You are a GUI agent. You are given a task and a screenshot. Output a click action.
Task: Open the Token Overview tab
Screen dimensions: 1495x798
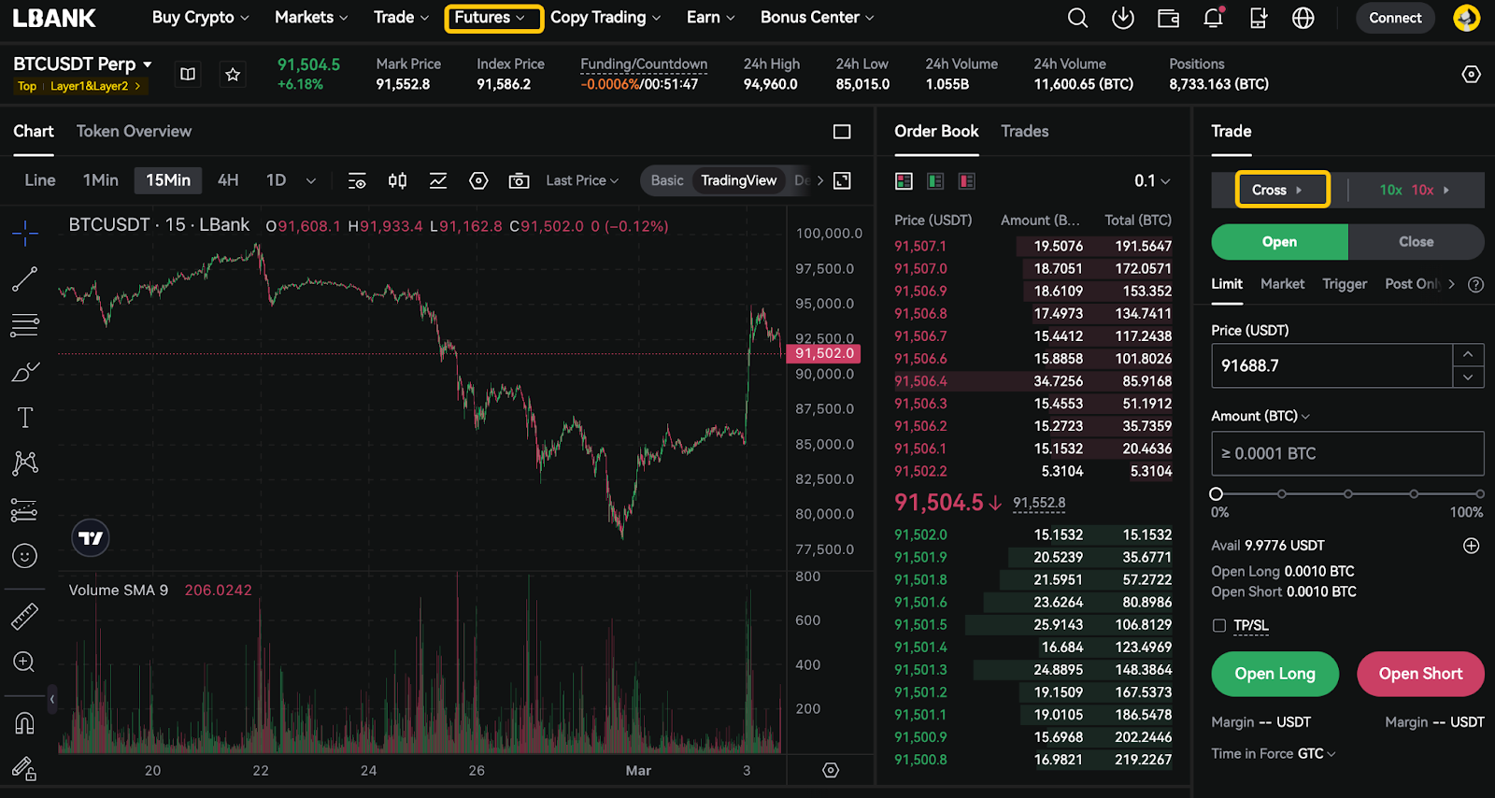pos(134,132)
